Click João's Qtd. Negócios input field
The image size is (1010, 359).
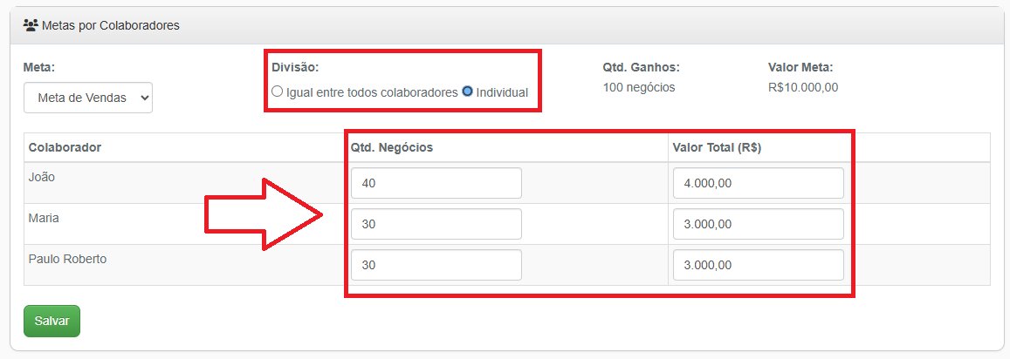pos(436,183)
